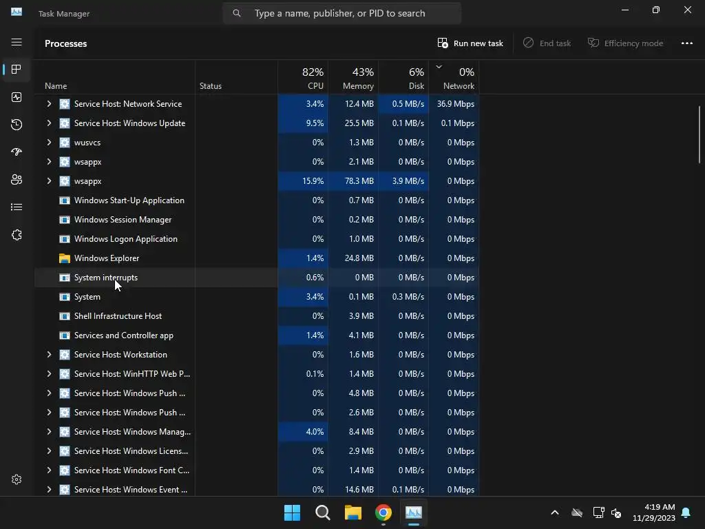Screen dimensions: 705x529
Task: Open the more options ellipsis menu
Action: [x=687, y=43]
